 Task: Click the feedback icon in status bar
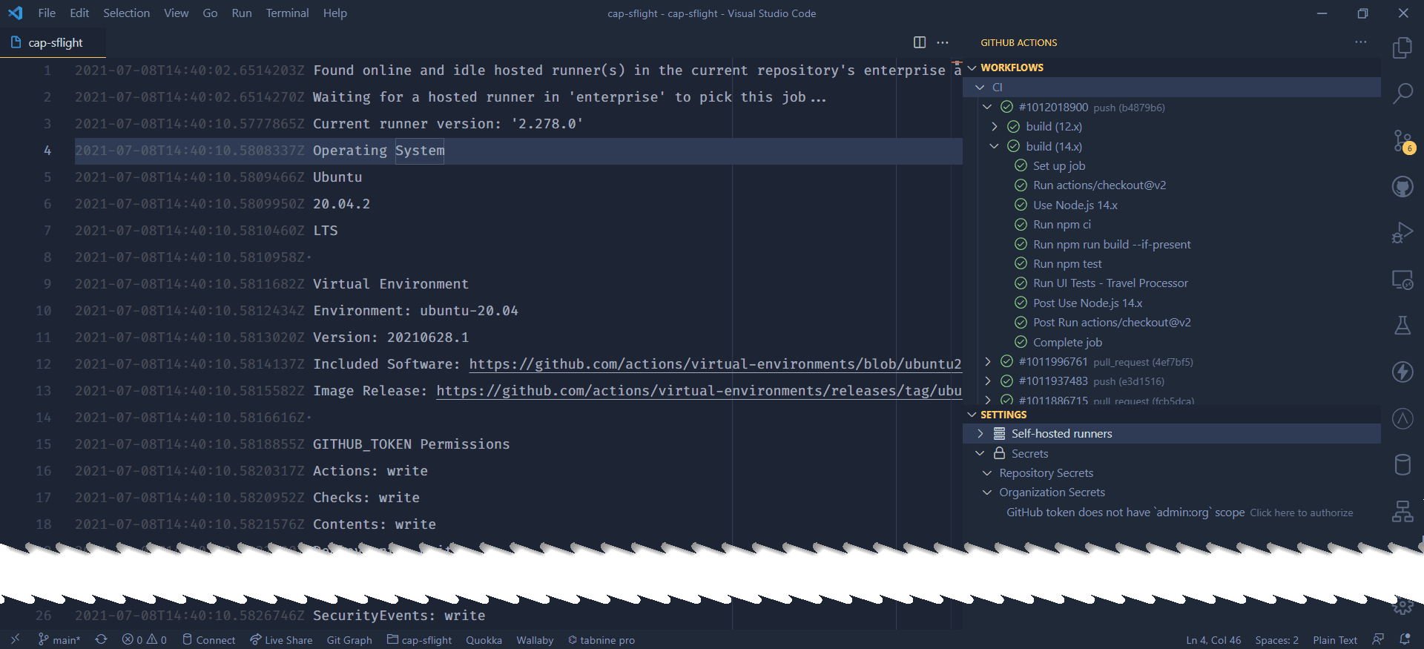(1378, 639)
